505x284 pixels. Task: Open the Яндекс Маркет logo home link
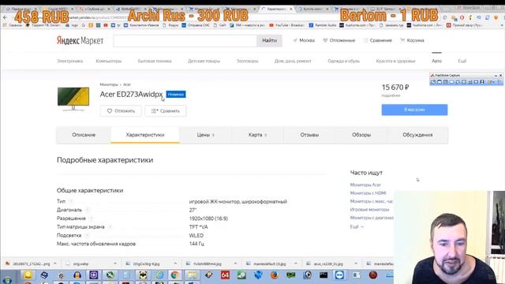click(80, 40)
